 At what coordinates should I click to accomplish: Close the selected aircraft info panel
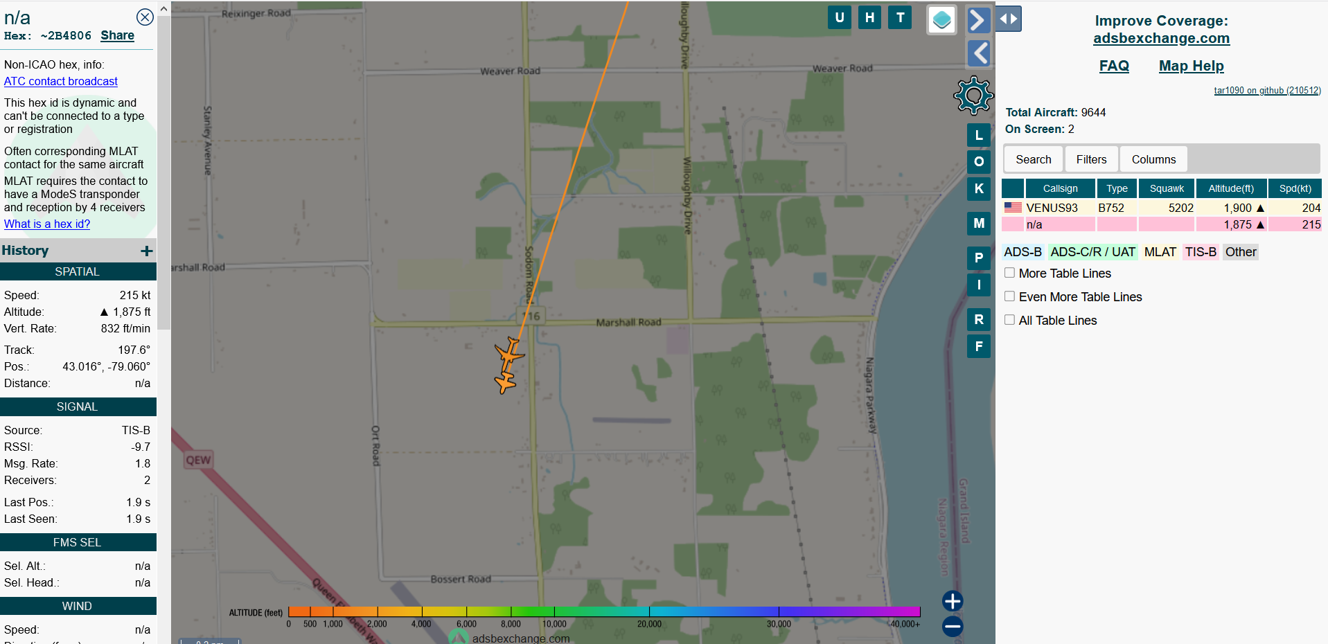click(x=145, y=17)
